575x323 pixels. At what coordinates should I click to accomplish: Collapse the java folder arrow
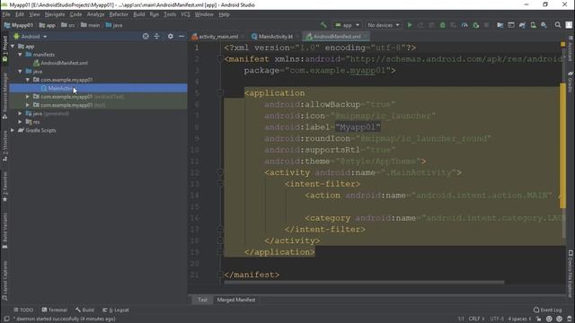(20, 72)
